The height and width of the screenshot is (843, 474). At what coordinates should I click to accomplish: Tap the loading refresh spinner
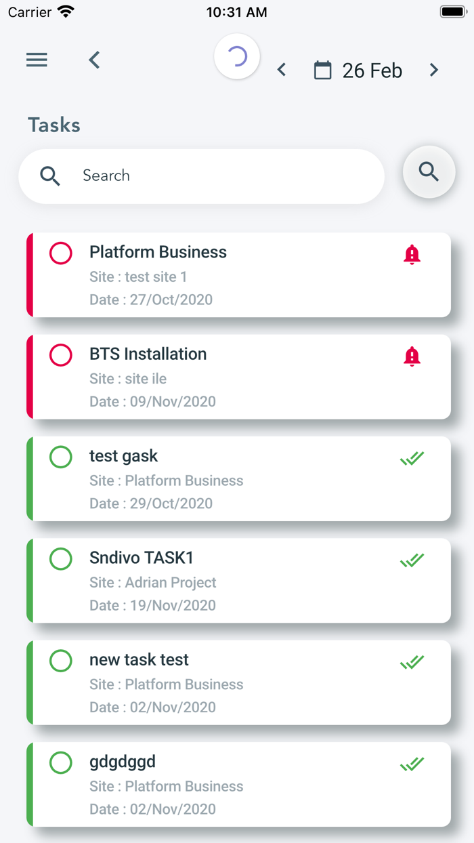pos(237,57)
